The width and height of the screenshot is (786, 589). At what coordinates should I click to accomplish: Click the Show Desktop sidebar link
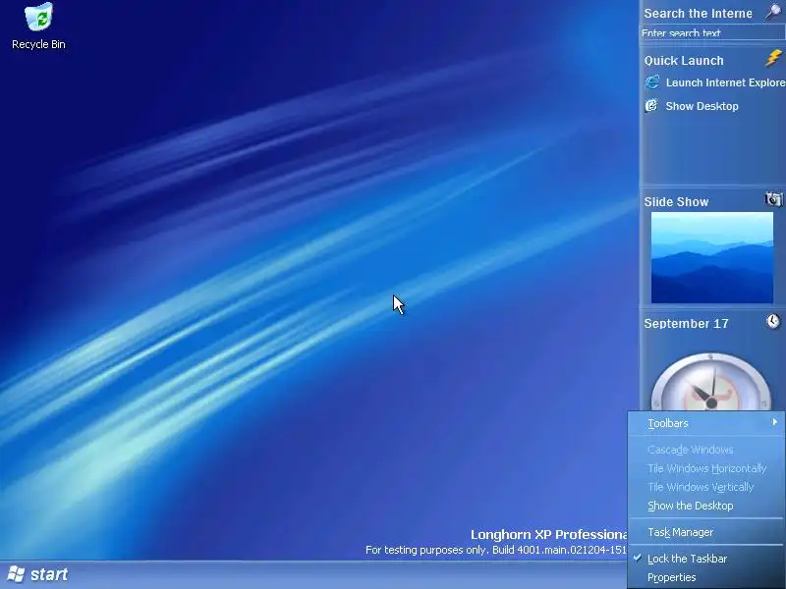(x=702, y=106)
